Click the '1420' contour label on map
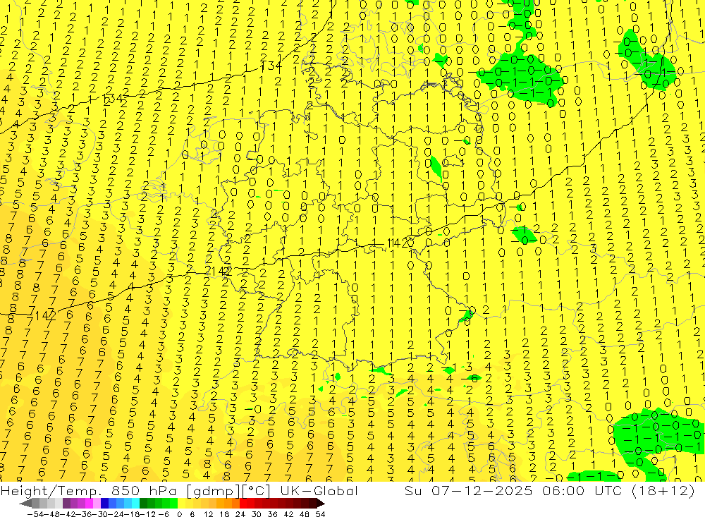Viewport: 705px width, 517px height. coord(399,243)
